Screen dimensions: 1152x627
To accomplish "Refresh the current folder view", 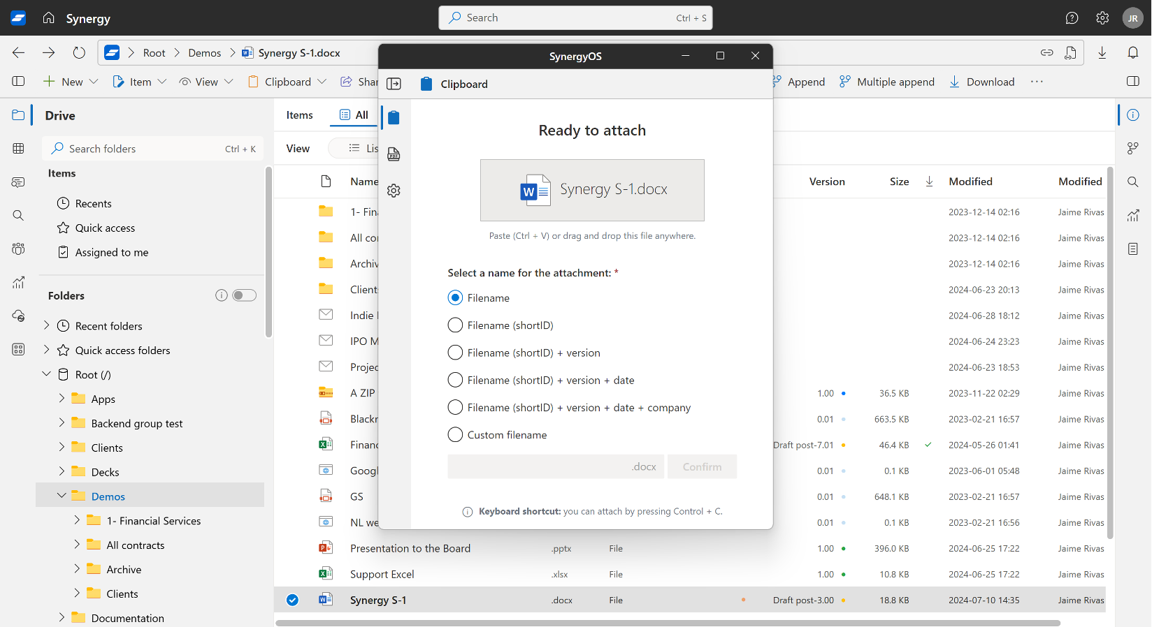I will [79, 52].
